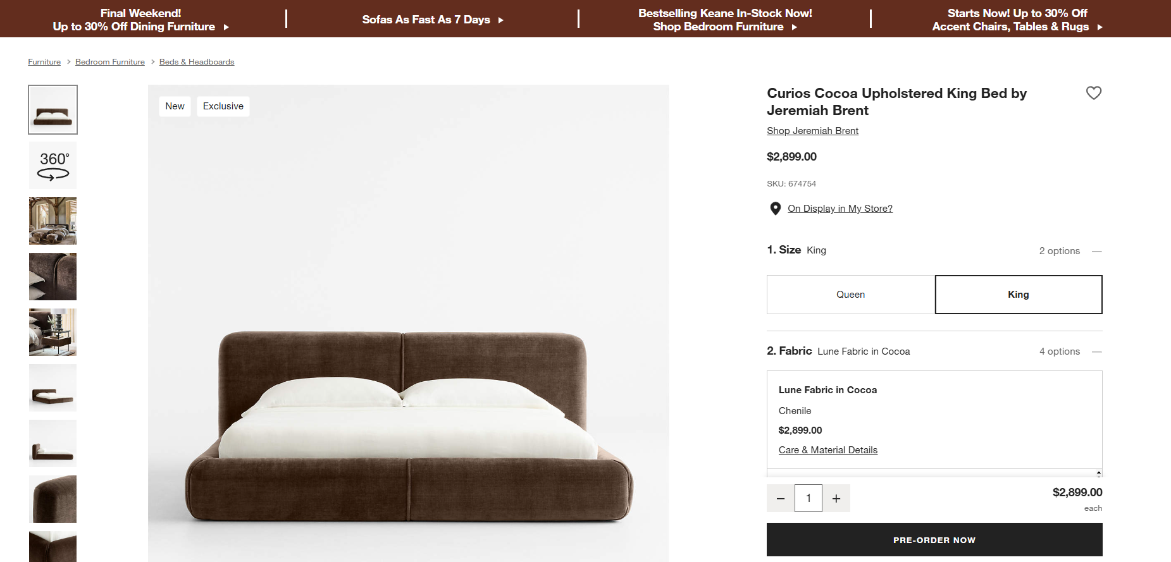Image resolution: width=1171 pixels, height=562 pixels.
Task: Open the Bedroom Furniture breadcrumb
Action: (109, 61)
